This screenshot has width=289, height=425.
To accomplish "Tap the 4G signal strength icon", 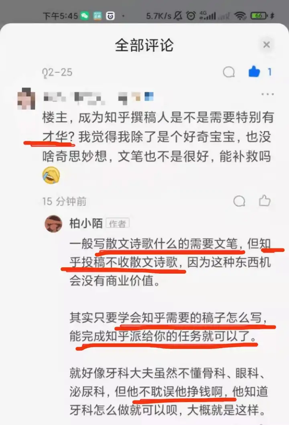I will 208,15.
